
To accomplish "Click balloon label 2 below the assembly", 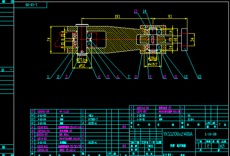I will click(x=58, y=77).
